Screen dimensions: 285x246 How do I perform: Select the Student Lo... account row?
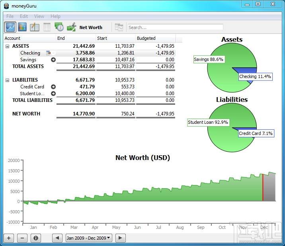[97, 94]
